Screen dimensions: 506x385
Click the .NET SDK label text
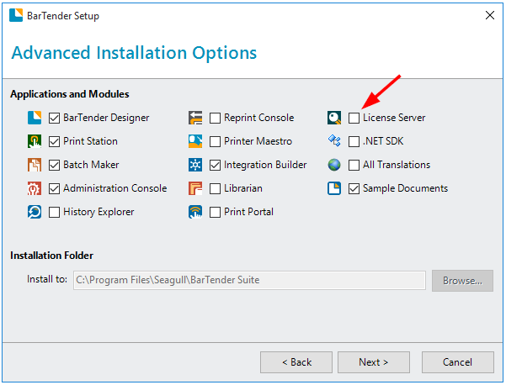[383, 141]
